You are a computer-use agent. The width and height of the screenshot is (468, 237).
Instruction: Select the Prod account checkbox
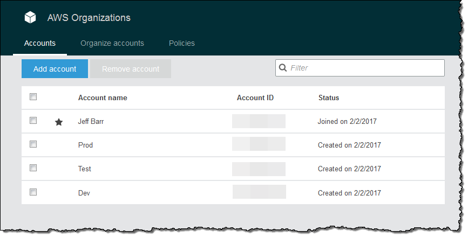33,144
